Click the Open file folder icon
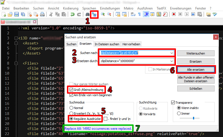The image size is (223, 137). tap(10, 14)
